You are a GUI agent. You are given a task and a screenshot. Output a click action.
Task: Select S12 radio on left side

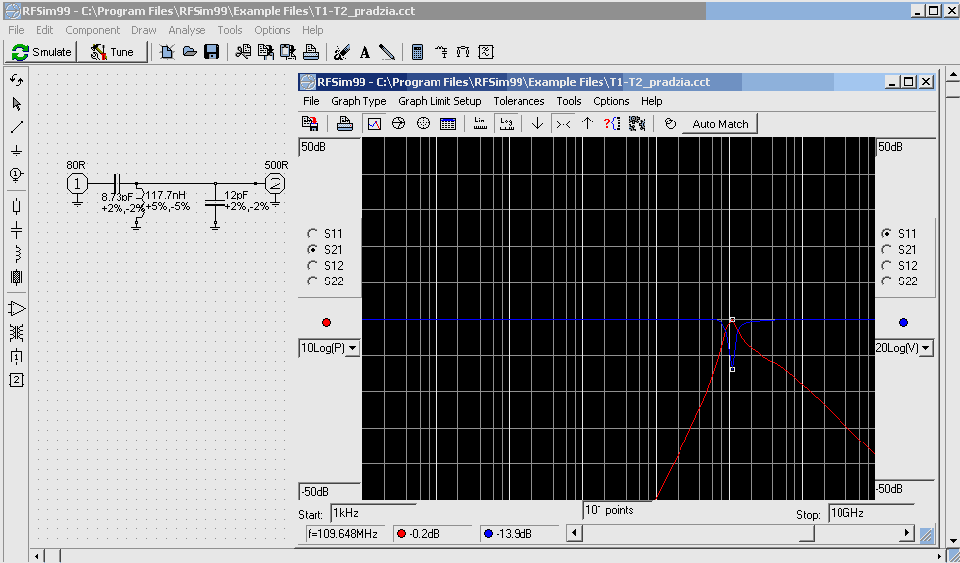(313, 266)
